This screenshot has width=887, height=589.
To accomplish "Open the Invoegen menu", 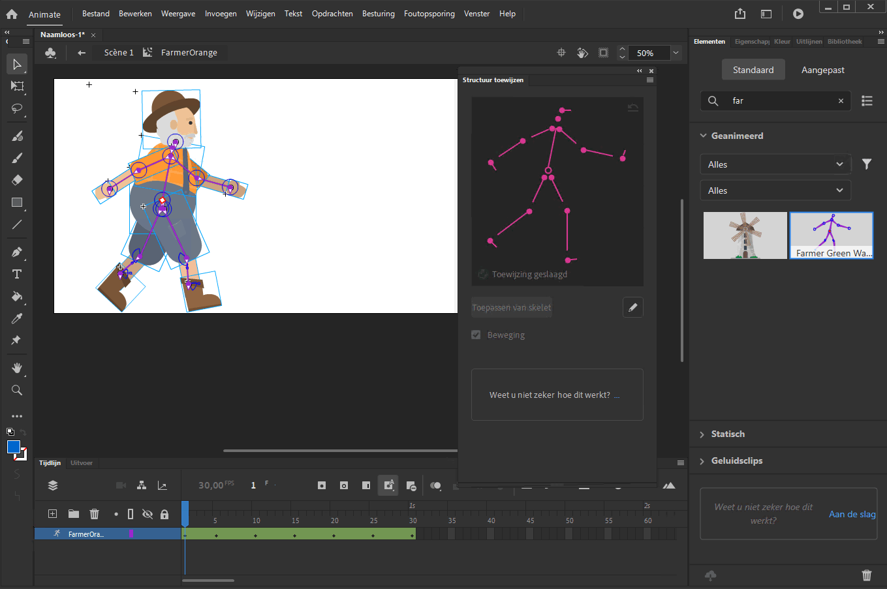I will (x=221, y=13).
